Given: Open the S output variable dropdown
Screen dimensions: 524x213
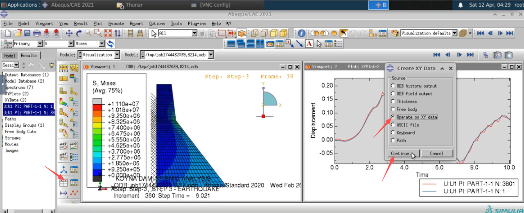Looking at the screenshot, I should coord(71,43).
